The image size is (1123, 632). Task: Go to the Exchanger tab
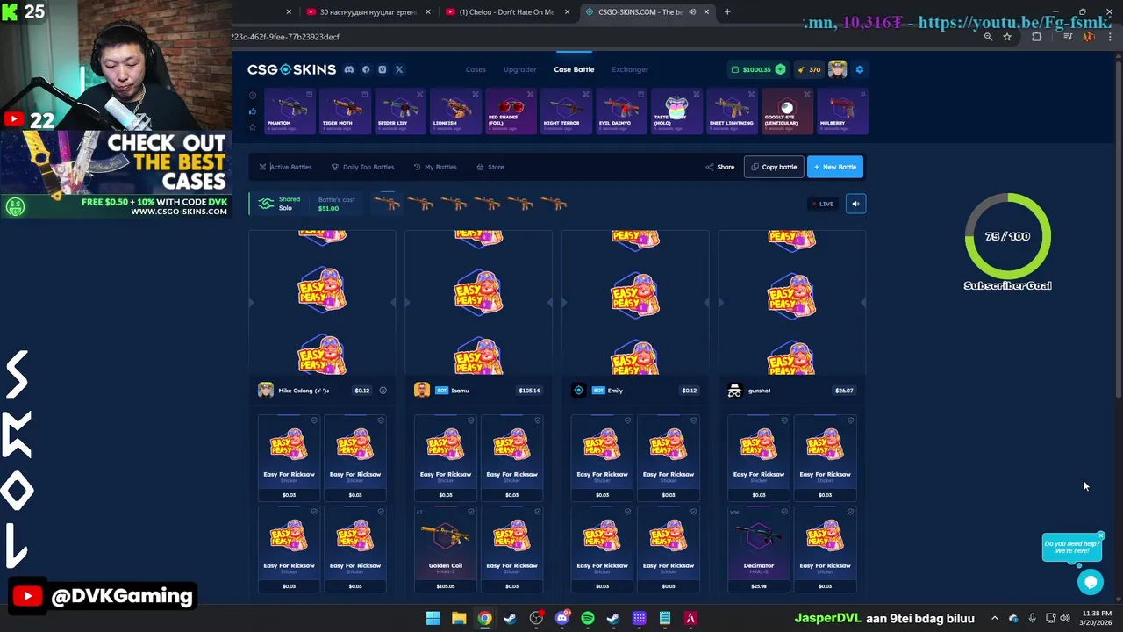630,69
